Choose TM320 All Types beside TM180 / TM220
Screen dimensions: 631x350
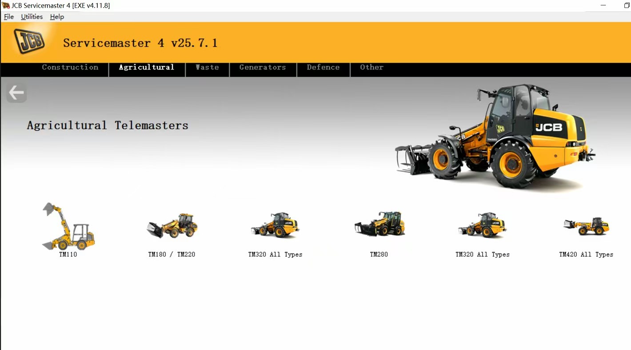click(275, 225)
